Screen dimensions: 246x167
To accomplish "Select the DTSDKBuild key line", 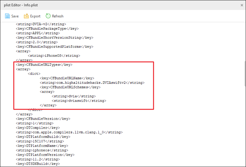I will coord(38,164).
